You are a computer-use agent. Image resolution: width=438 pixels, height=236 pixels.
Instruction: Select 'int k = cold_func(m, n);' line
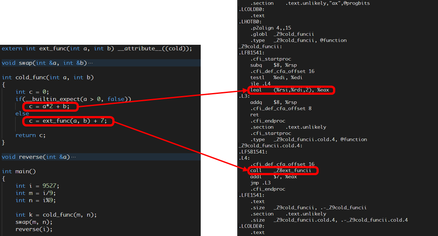[56, 215]
